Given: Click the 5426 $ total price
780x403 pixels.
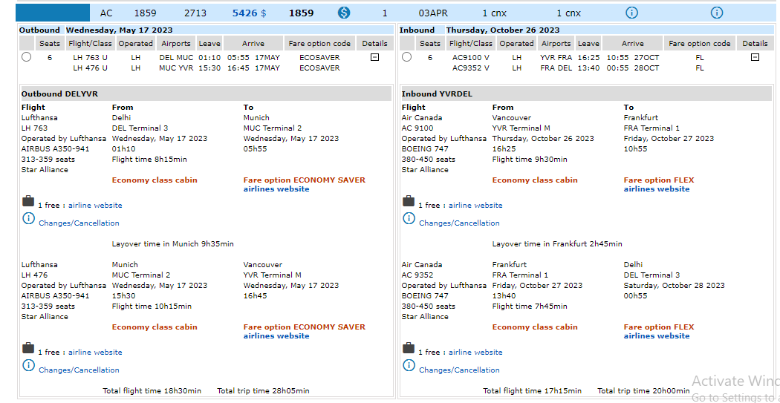Looking at the screenshot, I should 249,13.
